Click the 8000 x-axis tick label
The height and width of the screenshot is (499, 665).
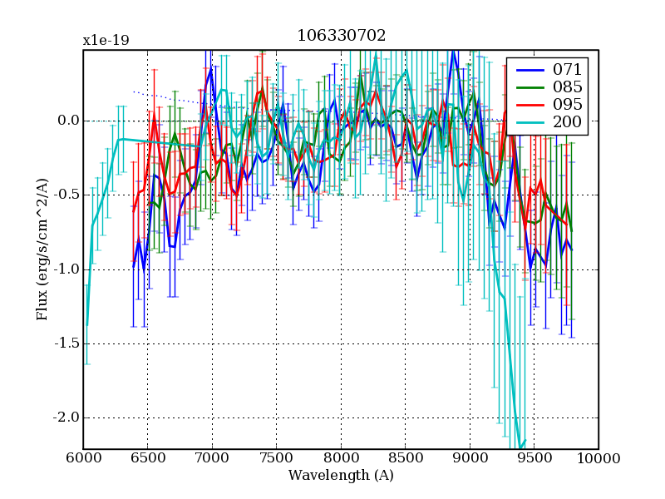tap(341, 458)
